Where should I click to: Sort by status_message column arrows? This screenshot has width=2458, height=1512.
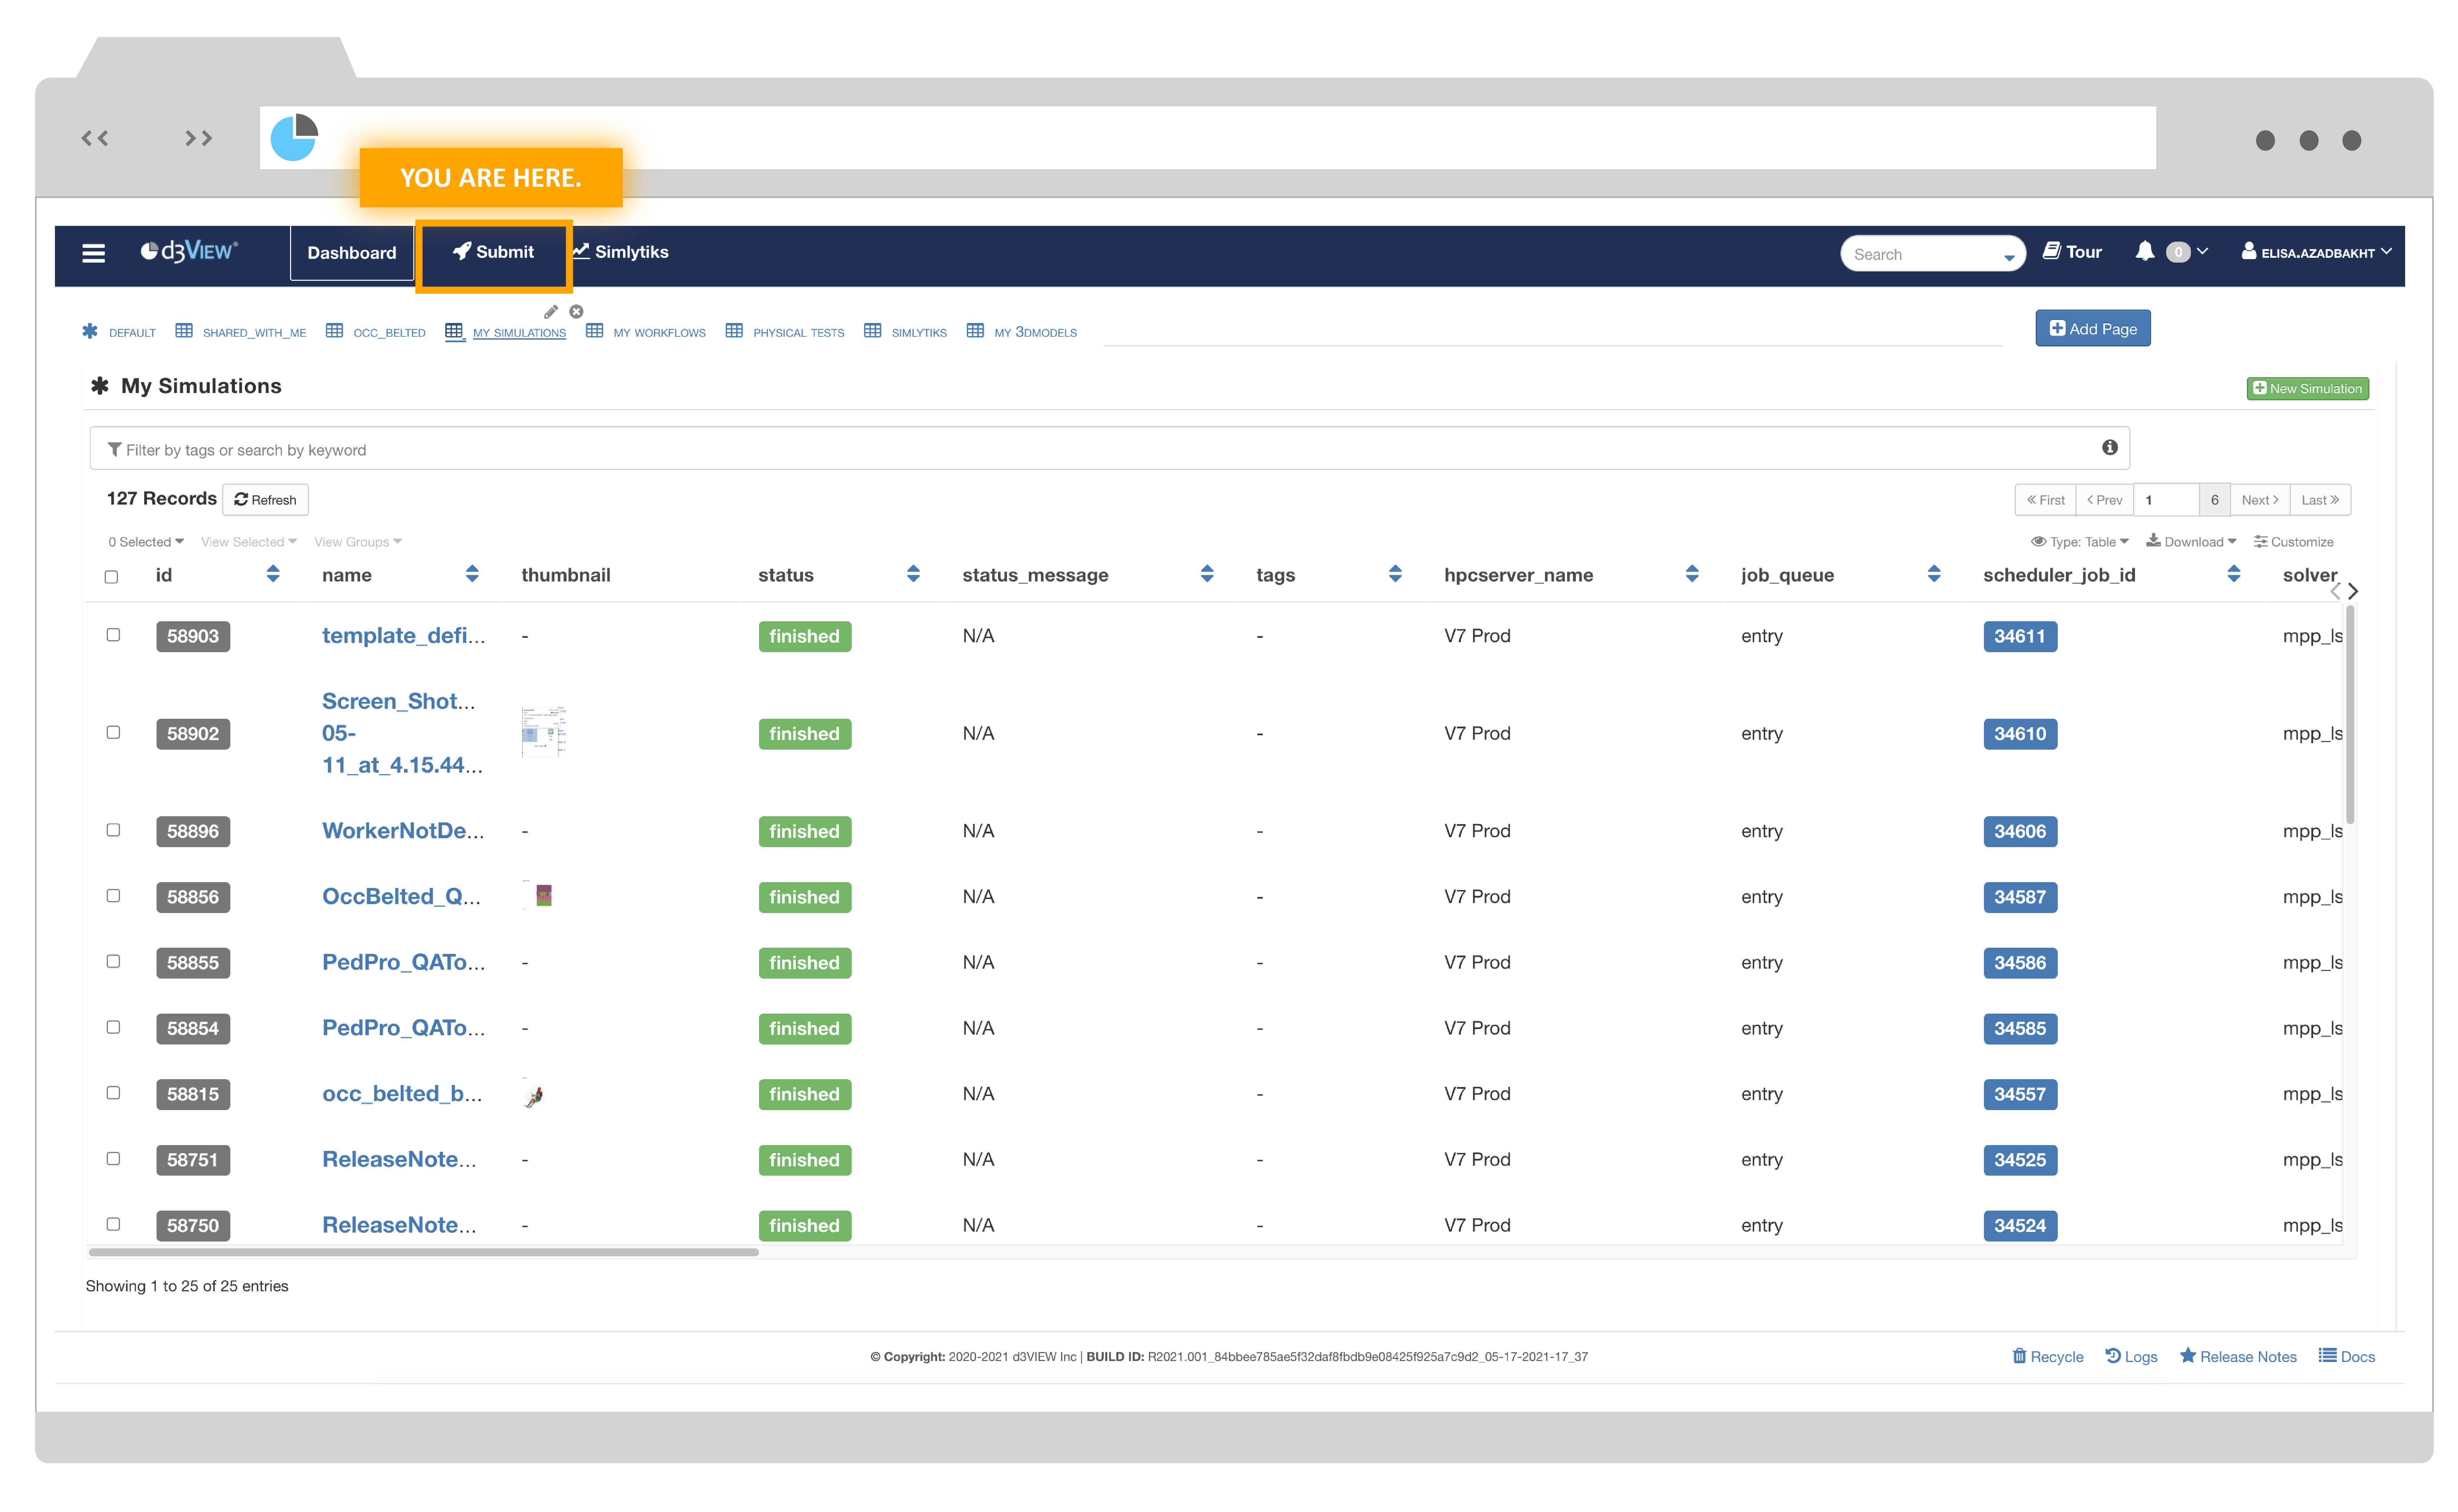point(1207,574)
